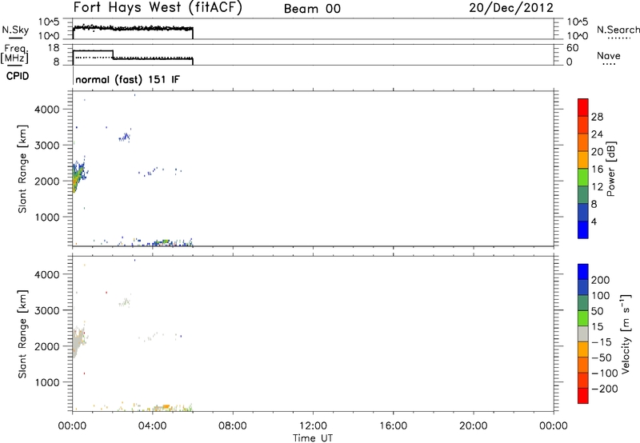This screenshot has height=443, width=640.
Task: Click the '04:00' time tick label
Action: click(153, 426)
